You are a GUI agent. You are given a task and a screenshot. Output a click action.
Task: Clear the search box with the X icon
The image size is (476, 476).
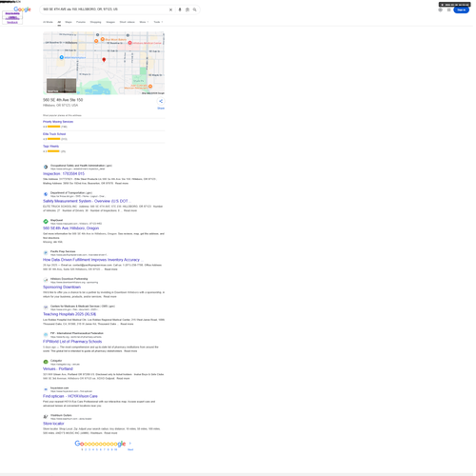[170, 10]
